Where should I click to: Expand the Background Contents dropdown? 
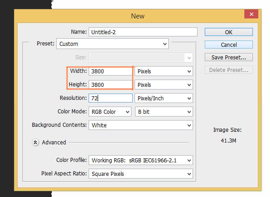(140, 125)
